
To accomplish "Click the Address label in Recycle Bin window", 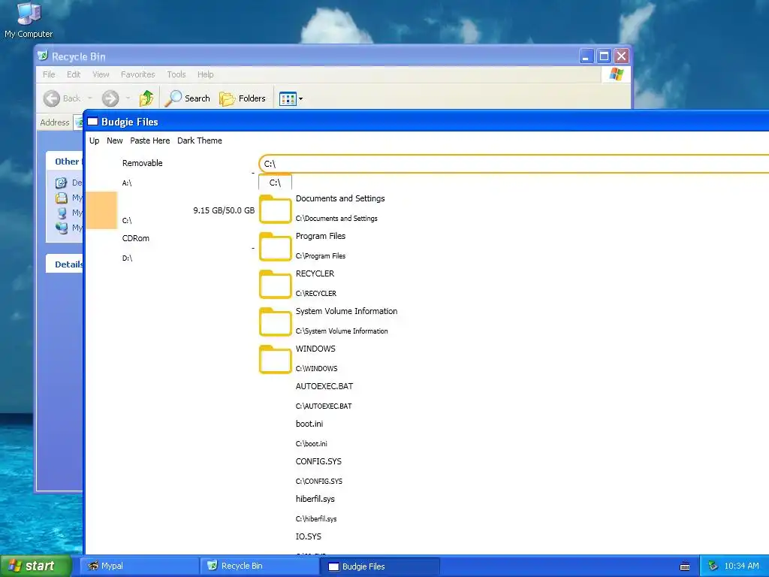I will coord(54,122).
